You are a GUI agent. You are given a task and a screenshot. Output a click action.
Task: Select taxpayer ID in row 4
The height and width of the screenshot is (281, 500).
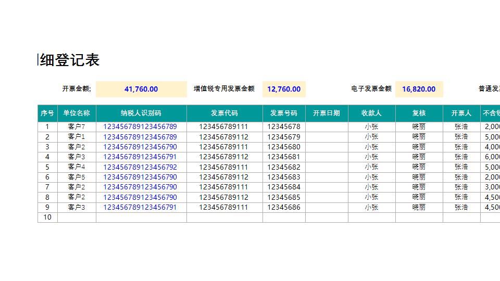(140, 157)
